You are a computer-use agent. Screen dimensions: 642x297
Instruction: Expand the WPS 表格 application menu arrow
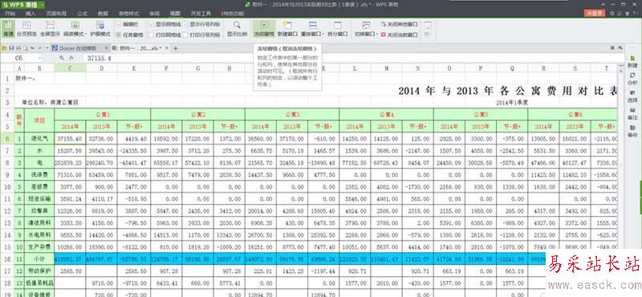coord(43,4)
